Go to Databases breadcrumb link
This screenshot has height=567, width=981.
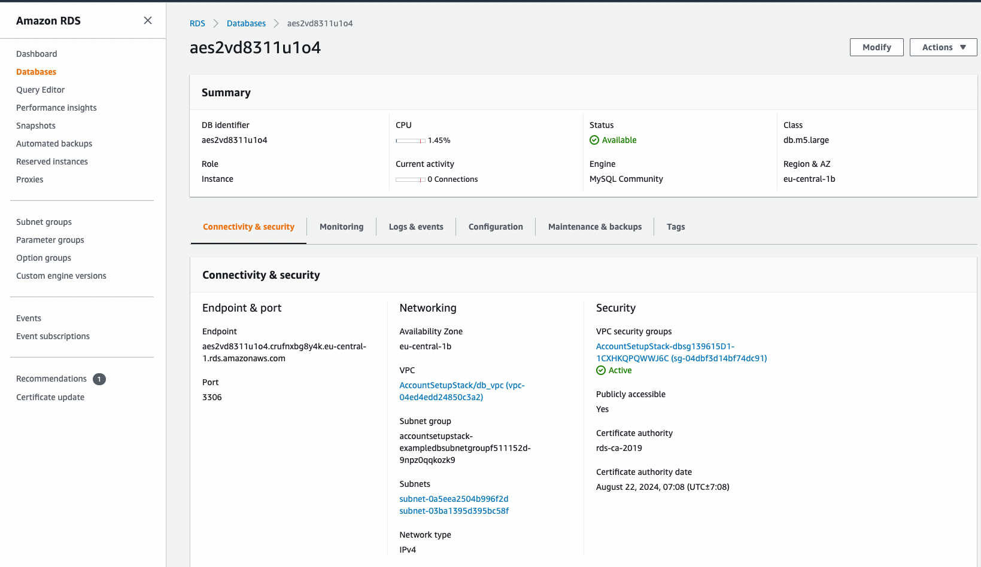coord(246,23)
